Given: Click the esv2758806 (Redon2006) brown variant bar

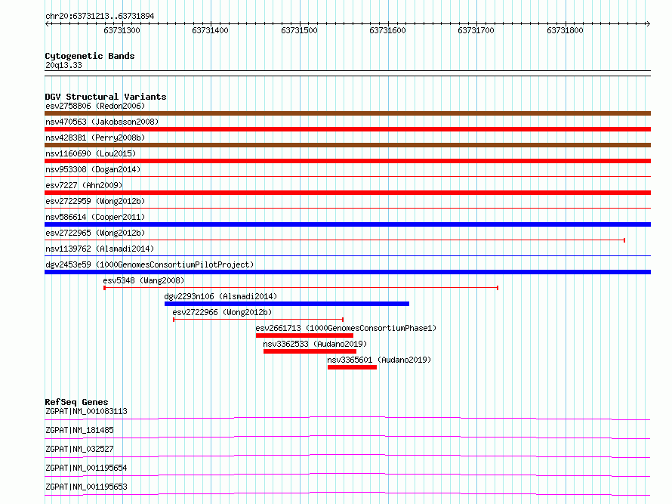Looking at the screenshot, I should click(347, 113).
